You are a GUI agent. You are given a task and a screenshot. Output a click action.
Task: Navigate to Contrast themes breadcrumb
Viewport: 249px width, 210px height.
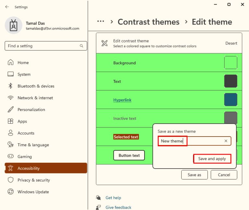tap(148, 22)
